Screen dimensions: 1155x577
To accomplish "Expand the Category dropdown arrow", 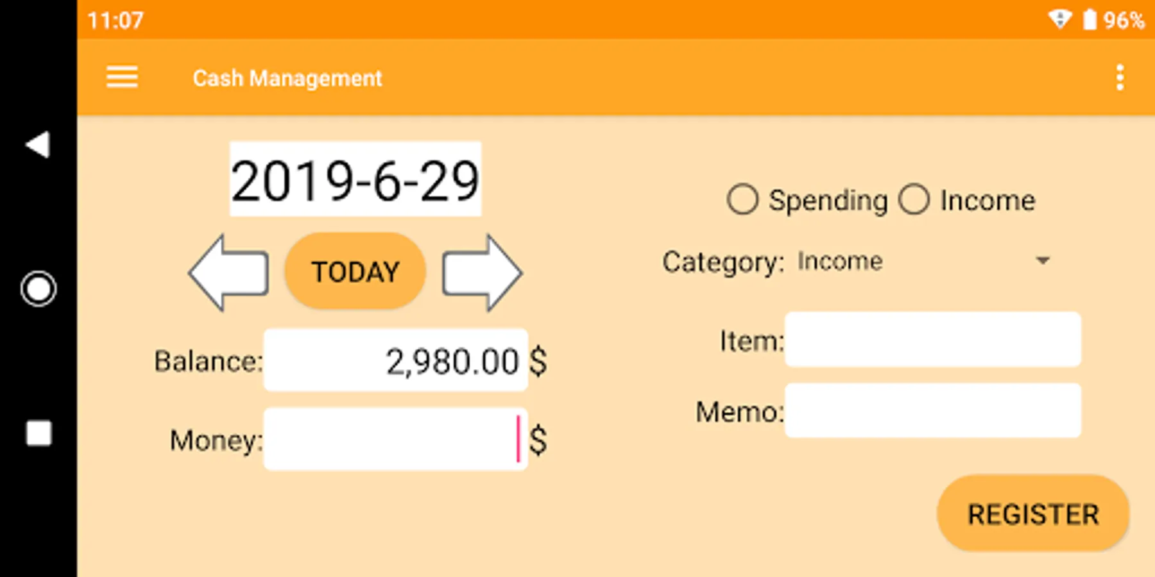I will [1043, 261].
